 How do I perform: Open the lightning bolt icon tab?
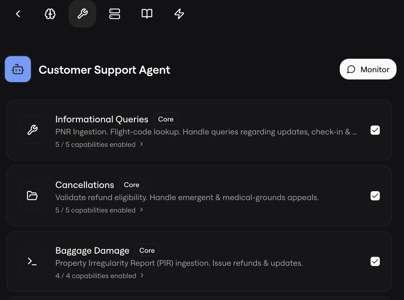[x=179, y=14]
